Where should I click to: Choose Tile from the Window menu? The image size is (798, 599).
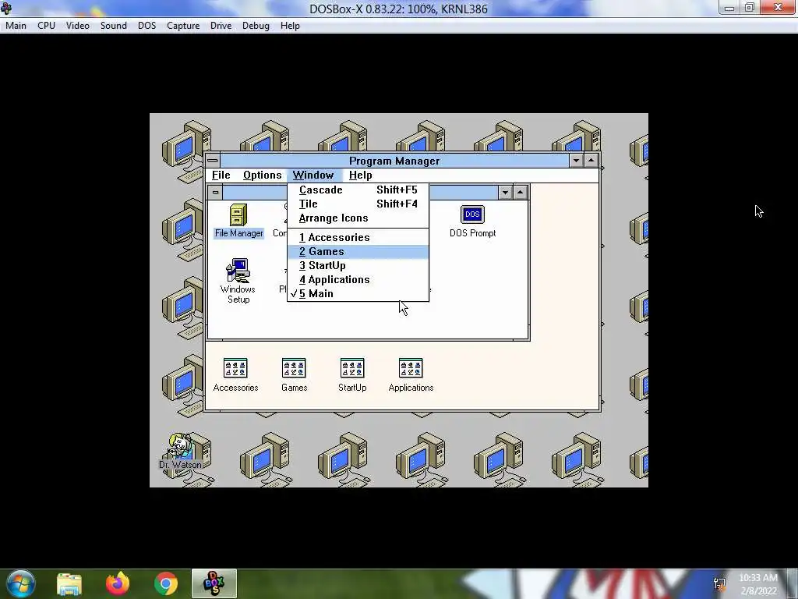(358, 204)
